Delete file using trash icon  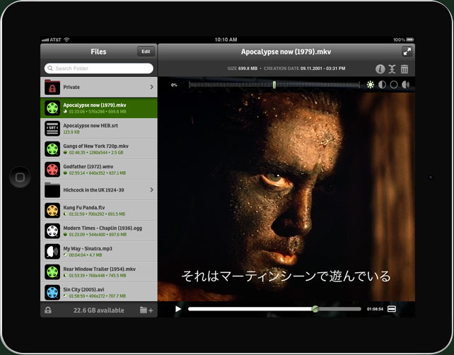click(404, 69)
